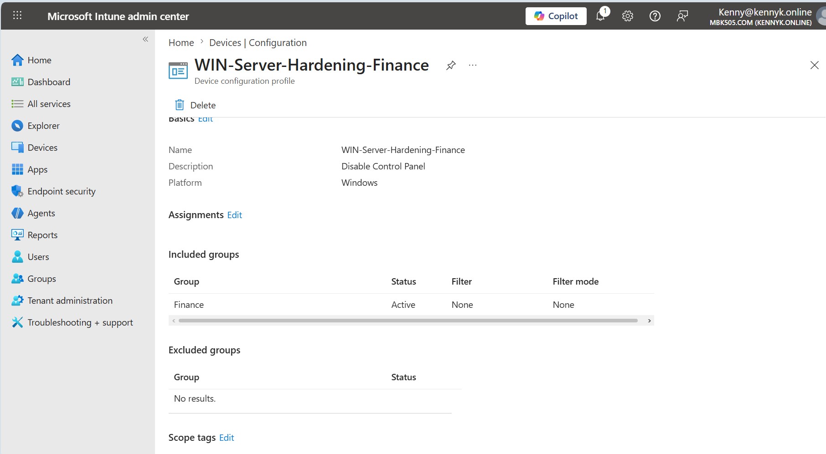Open the help question mark icon
This screenshot has height=454, width=826.
(x=655, y=16)
